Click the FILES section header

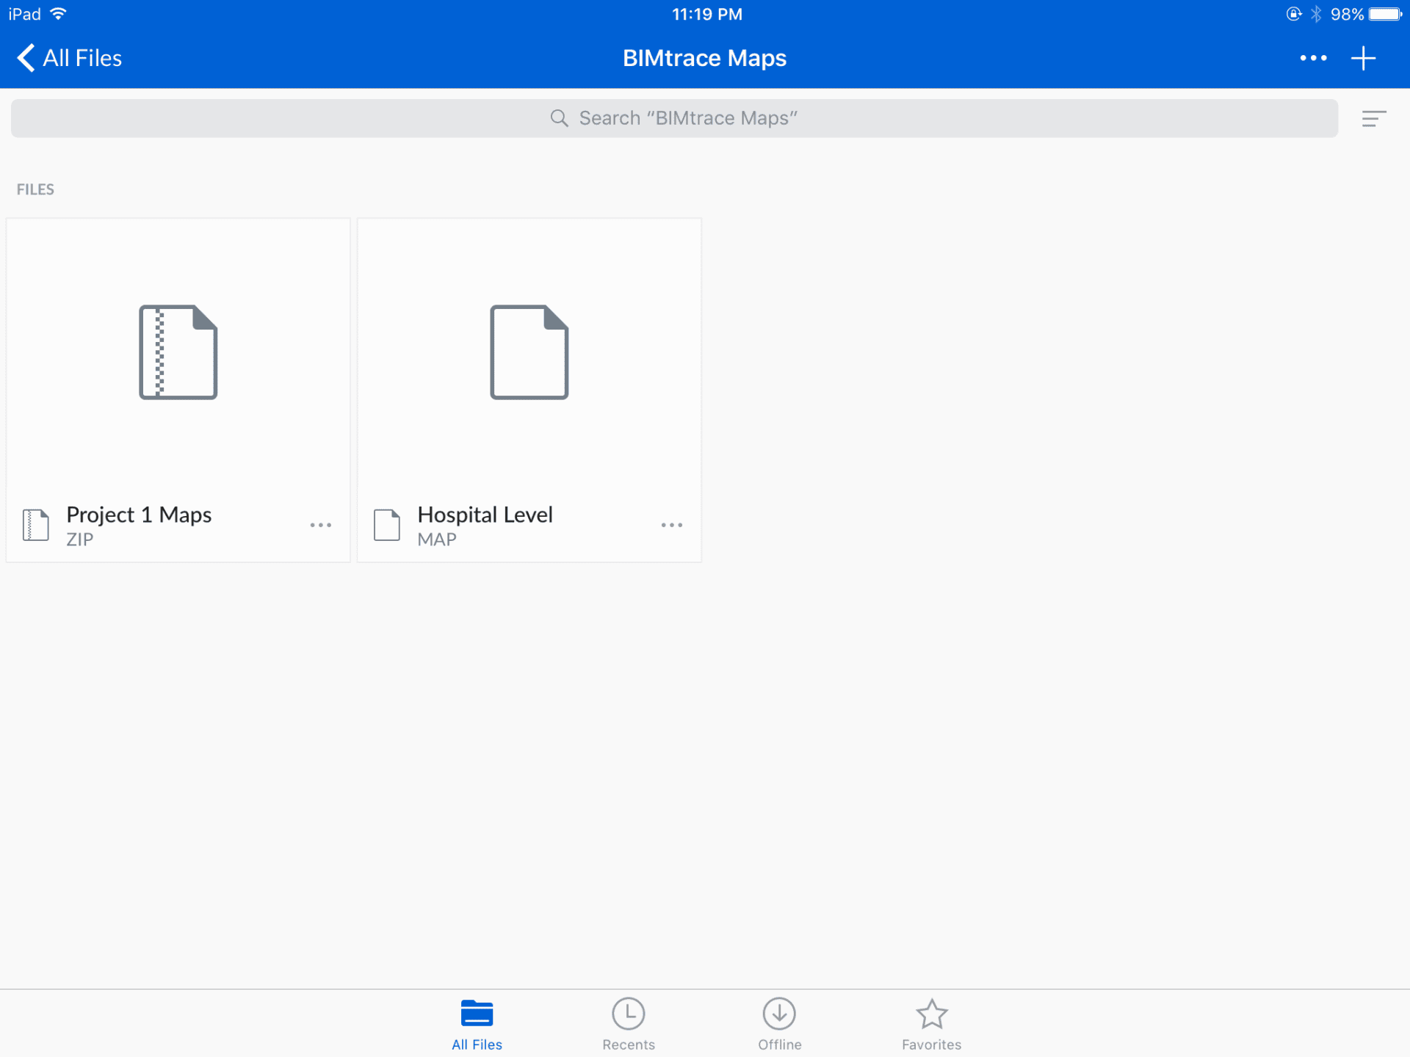coord(35,189)
